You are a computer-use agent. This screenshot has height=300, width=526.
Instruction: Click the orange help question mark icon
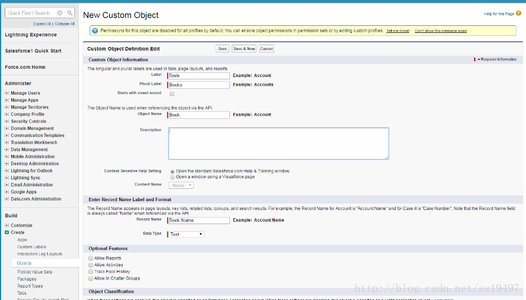(518, 14)
